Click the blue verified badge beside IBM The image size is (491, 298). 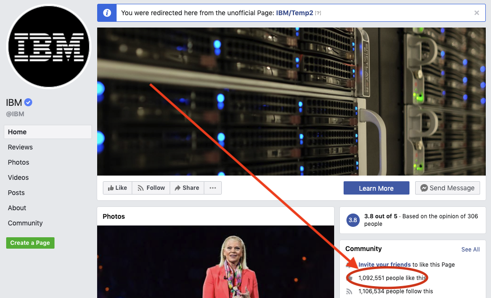click(x=28, y=102)
